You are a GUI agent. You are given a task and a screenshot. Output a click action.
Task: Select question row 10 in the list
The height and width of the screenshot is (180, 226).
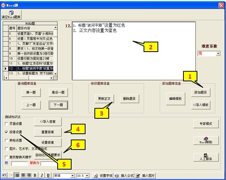28,59
